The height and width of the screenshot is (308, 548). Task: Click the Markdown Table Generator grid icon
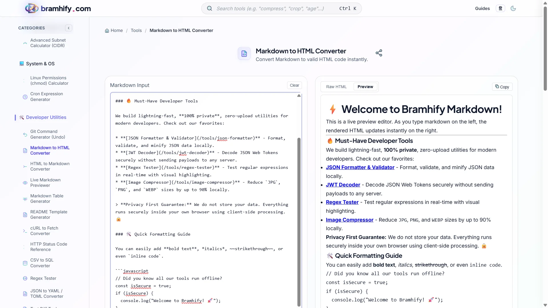point(25,199)
